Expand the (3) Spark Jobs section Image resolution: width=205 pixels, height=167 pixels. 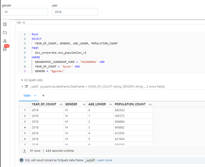22,80
